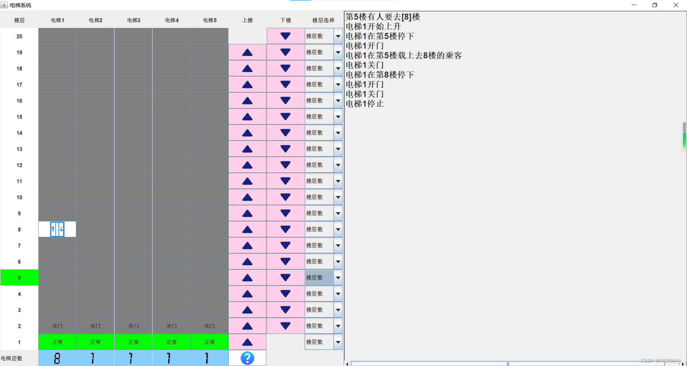Click 关门 button for 电梯4
The width and height of the screenshot is (687, 366).
pyautogui.click(x=171, y=326)
